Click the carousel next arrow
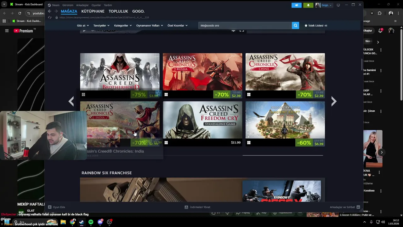Image resolution: width=403 pixels, height=227 pixels. pyautogui.click(x=334, y=101)
